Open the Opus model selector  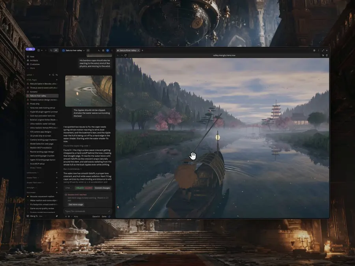pos(96,216)
